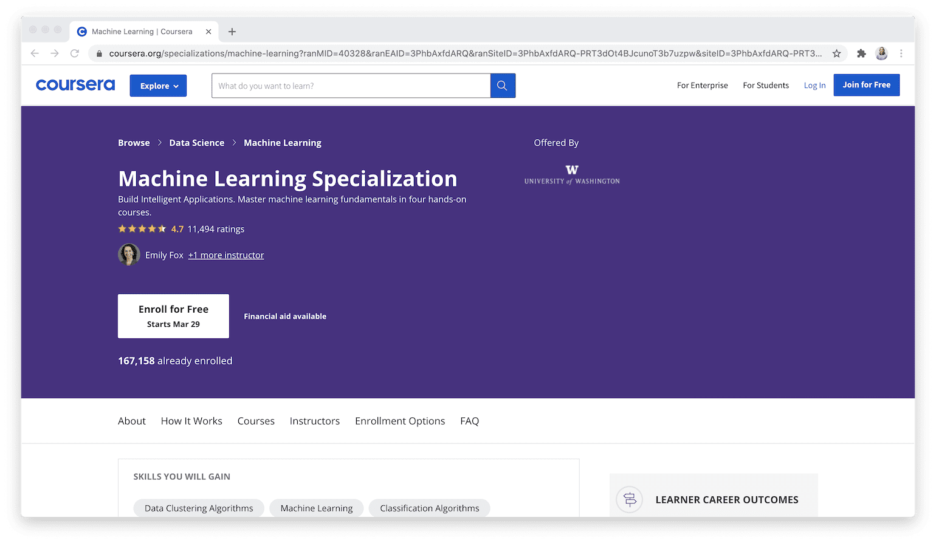Open the Explore dropdown

(x=158, y=86)
